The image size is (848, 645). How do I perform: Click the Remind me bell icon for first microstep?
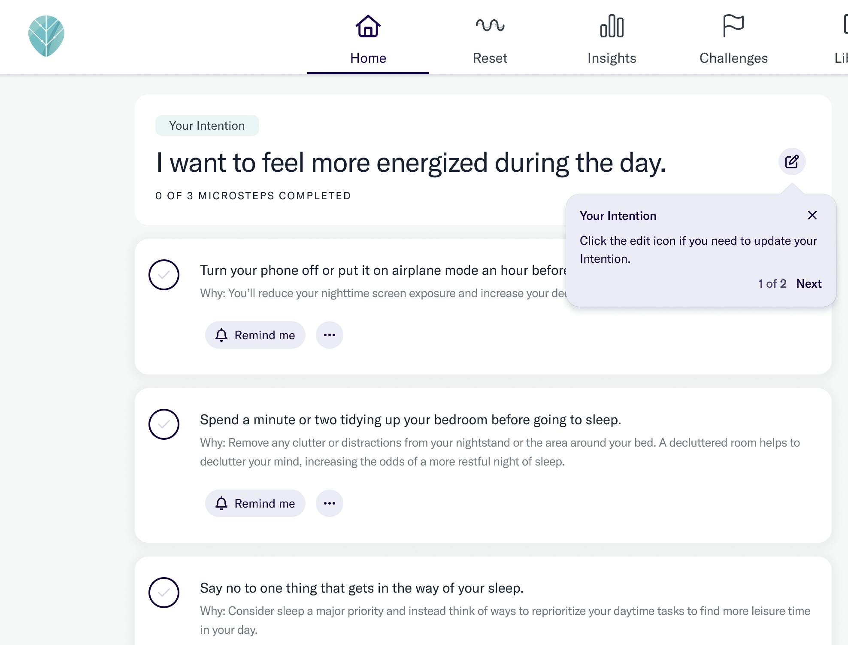(221, 335)
